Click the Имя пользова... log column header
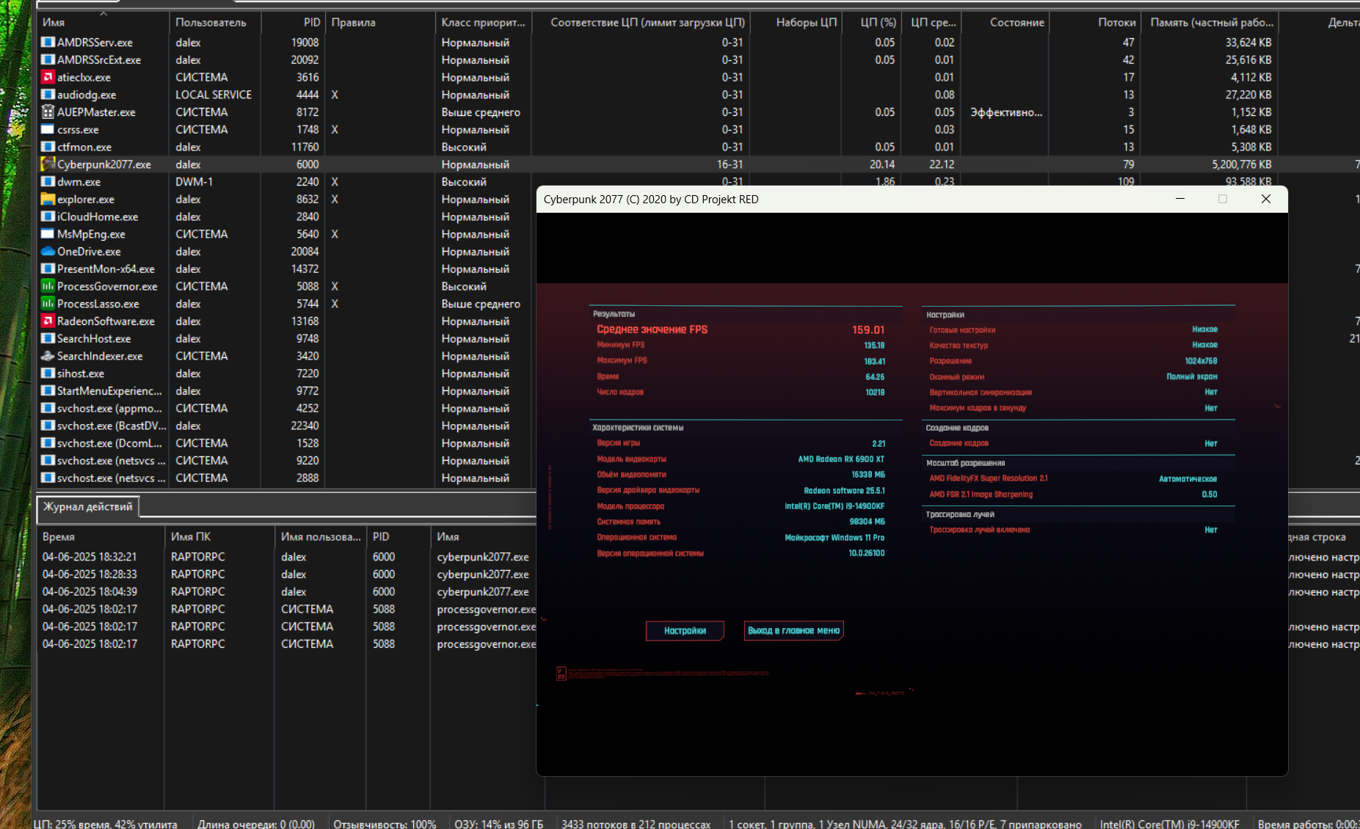The width and height of the screenshot is (1360, 829). [321, 537]
